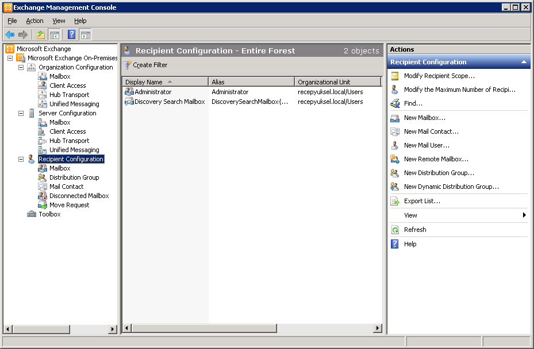Collapse the Organization Configuration tree node
The height and width of the screenshot is (349, 534).
[x=21, y=67]
